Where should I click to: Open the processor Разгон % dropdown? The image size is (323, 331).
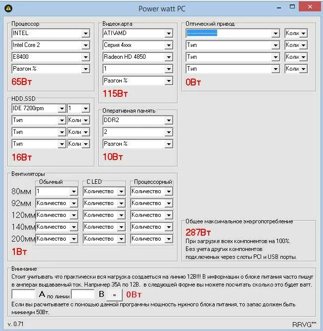point(51,69)
